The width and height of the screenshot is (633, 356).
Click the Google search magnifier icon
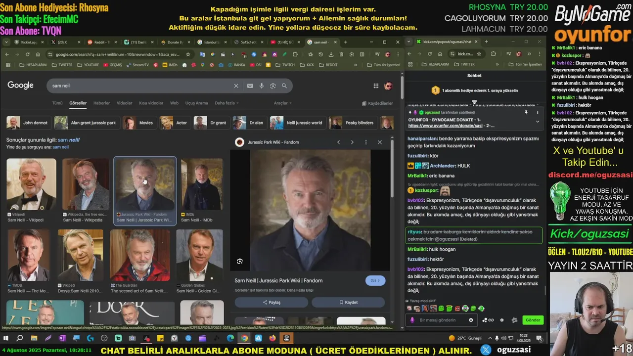point(284,86)
